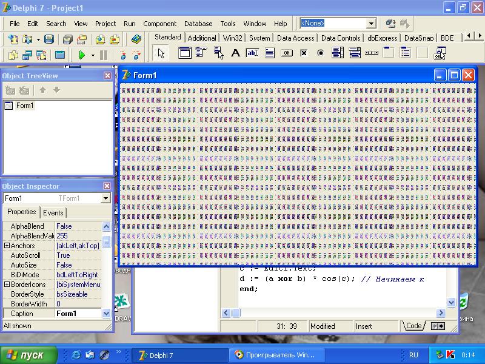This screenshot has height=364, width=485.
Task: Select the arrow pointer palette tool
Action: (x=161, y=53)
